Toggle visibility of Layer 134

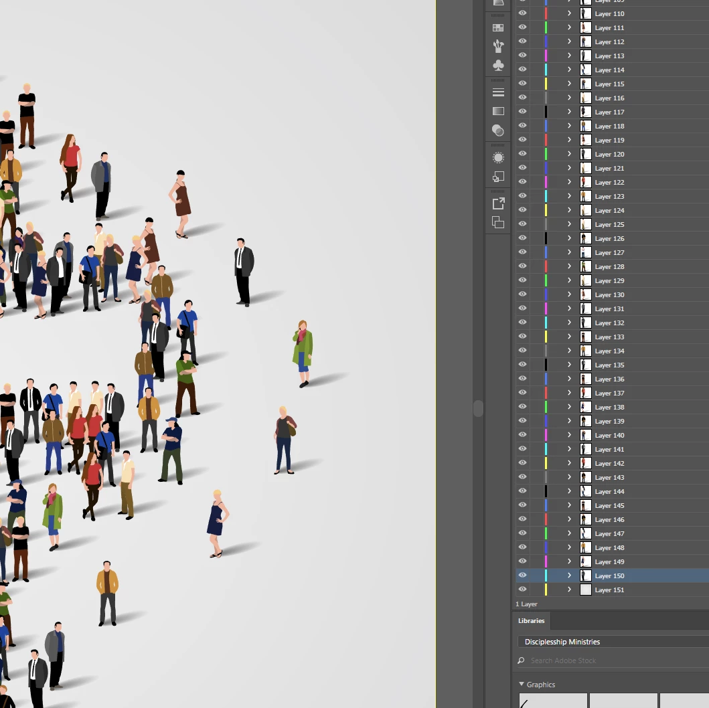coord(522,351)
